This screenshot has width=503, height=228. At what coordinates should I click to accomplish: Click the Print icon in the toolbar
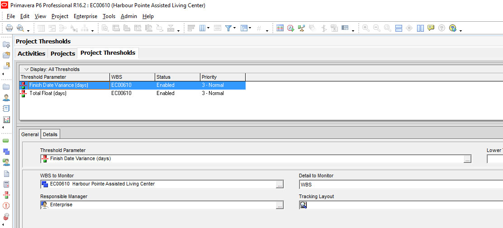(9, 28)
